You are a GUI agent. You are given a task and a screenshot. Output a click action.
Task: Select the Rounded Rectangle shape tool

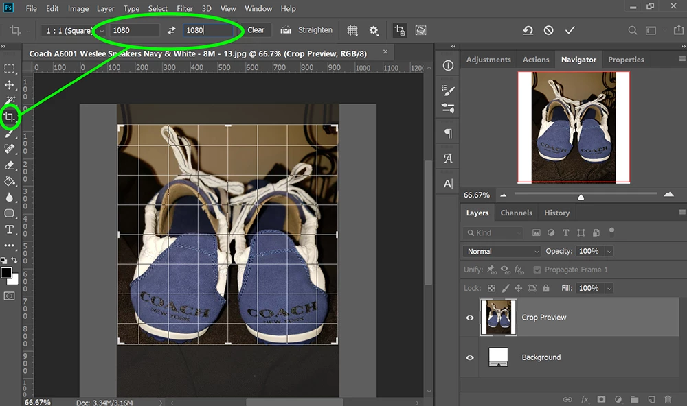coord(9,213)
